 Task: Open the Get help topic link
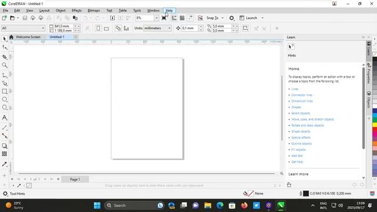(297, 162)
